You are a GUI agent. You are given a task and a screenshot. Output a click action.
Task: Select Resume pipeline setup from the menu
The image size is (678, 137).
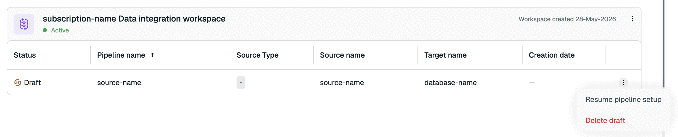click(623, 100)
